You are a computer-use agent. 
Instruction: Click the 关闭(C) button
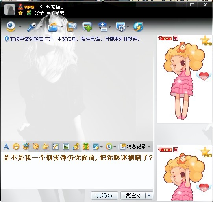[104, 196]
